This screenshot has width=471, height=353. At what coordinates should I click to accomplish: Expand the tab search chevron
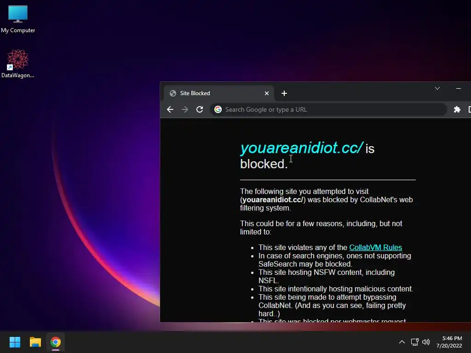pos(437,88)
